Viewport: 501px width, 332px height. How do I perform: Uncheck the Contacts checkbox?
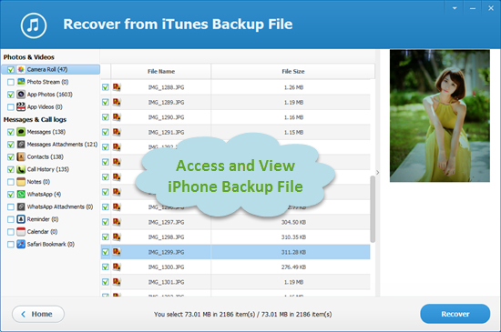[11, 157]
